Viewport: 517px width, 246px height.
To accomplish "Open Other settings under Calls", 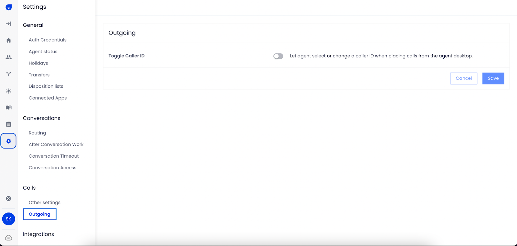I will click(x=45, y=202).
